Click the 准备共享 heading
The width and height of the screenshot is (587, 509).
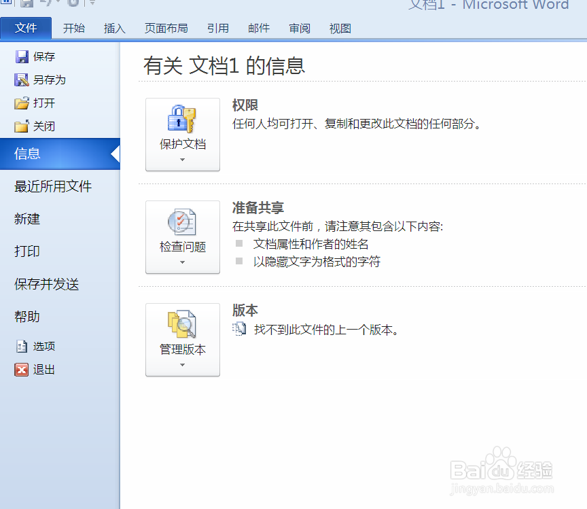pyautogui.click(x=258, y=208)
